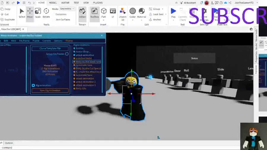Click the new file icon
The image size is (267, 150).
pyautogui.click(x=2, y=3)
